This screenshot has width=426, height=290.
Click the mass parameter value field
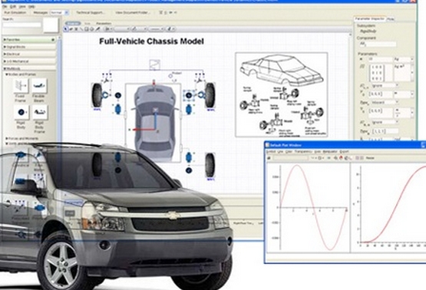click(380, 59)
